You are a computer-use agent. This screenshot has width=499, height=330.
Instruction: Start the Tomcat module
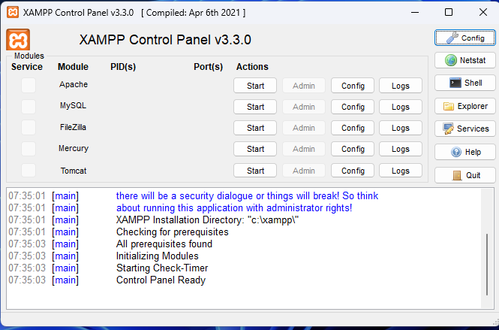(x=255, y=171)
